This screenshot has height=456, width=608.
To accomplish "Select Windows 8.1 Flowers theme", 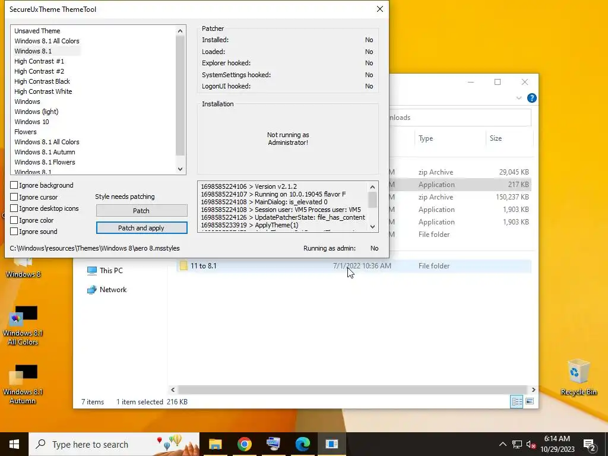I will [45, 161].
